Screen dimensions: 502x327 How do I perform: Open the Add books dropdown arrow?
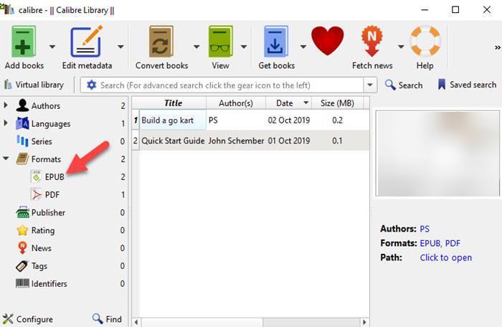pyautogui.click(x=52, y=47)
